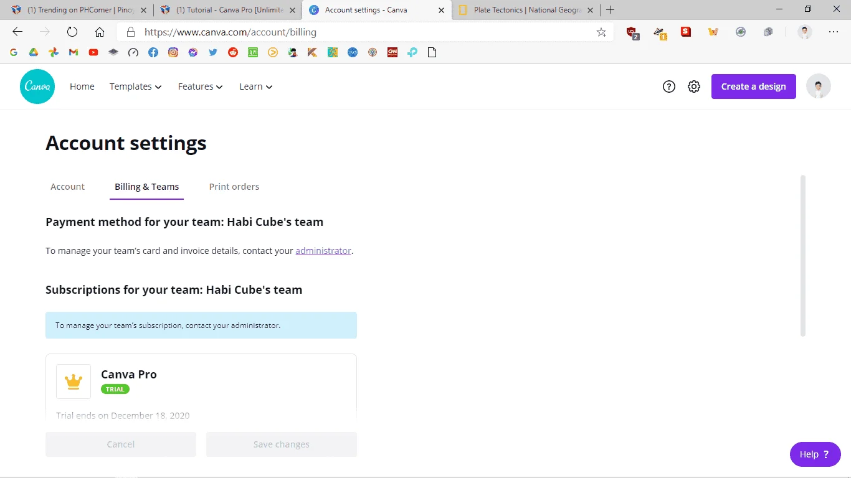Image resolution: width=851 pixels, height=478 pixels.
Task: Click the red S extension icon
Action: click(x=686, y=32)
